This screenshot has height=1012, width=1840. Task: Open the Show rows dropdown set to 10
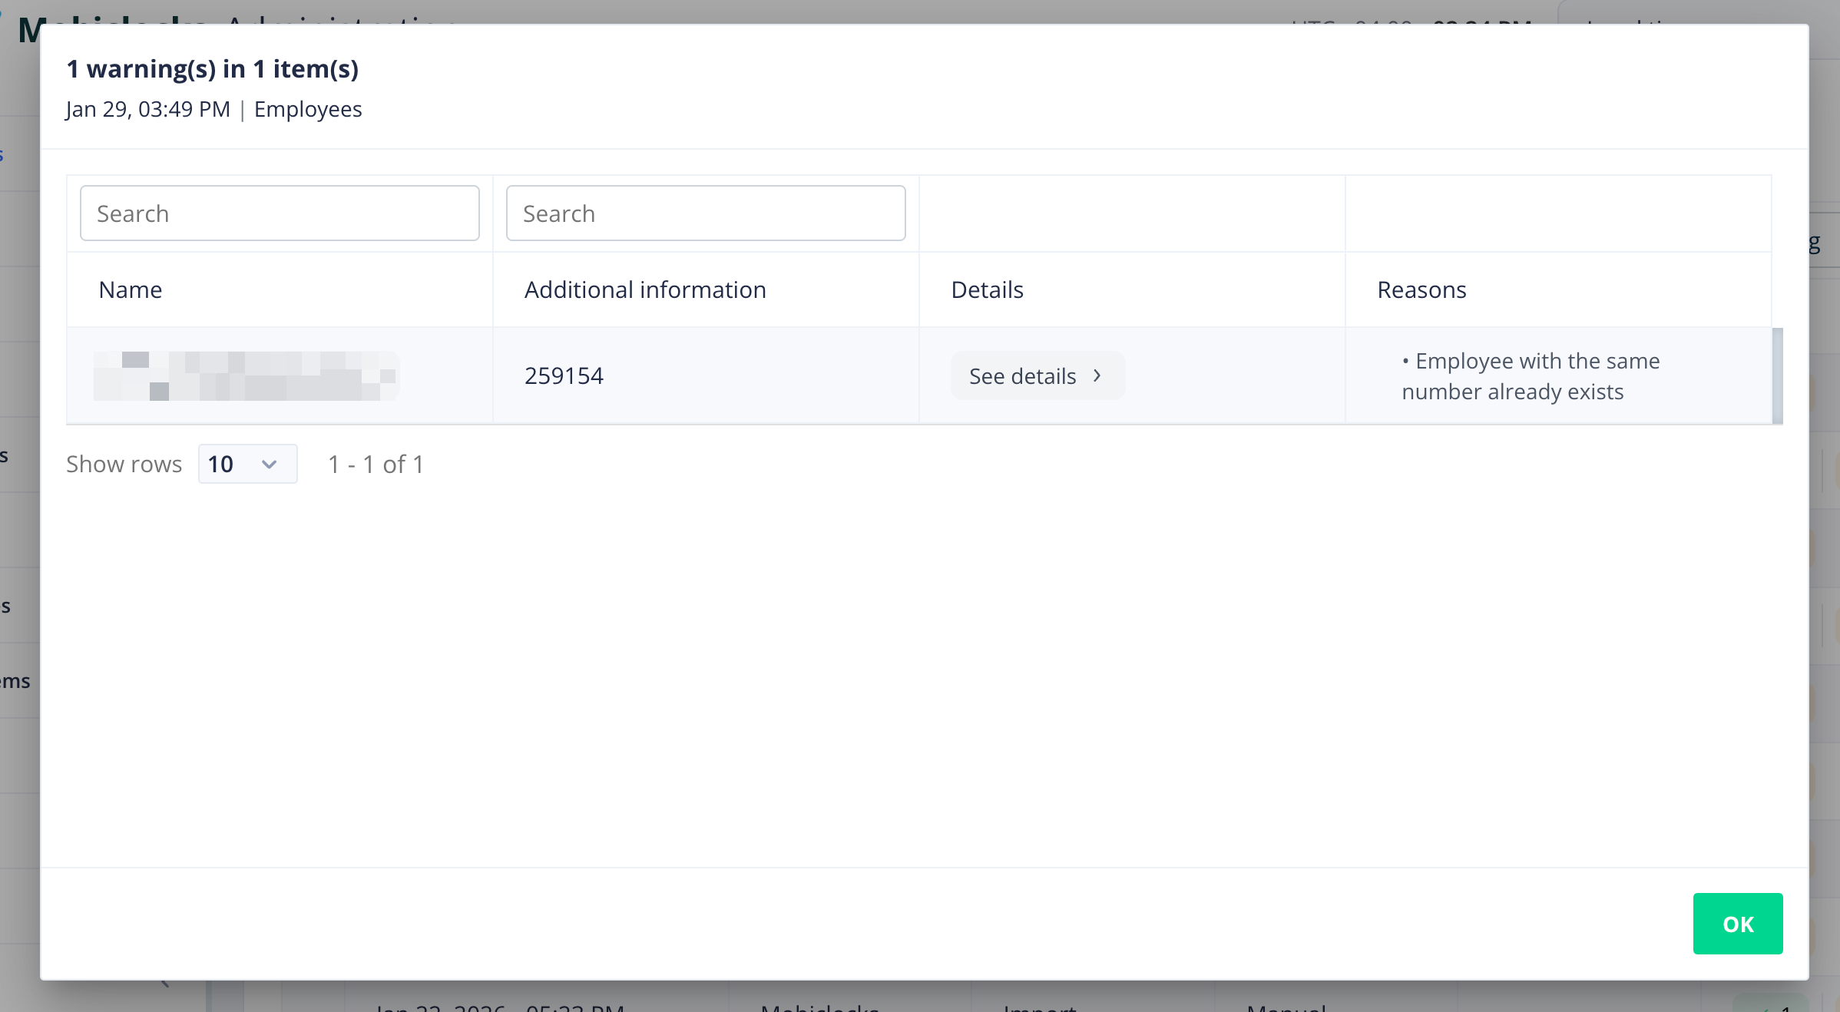[247, 464]
